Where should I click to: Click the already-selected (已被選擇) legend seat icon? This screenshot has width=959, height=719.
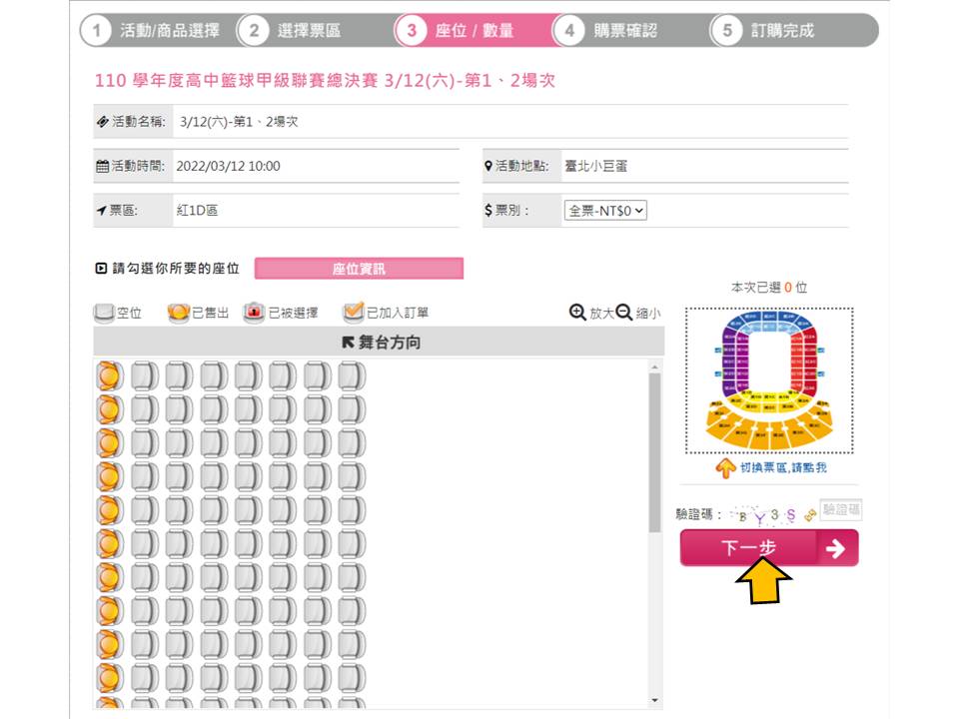[254, 313]
